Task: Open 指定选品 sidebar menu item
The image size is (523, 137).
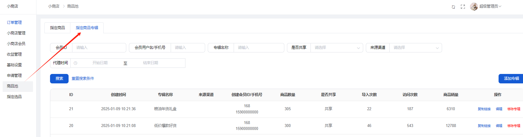Action: coord(14,97)
